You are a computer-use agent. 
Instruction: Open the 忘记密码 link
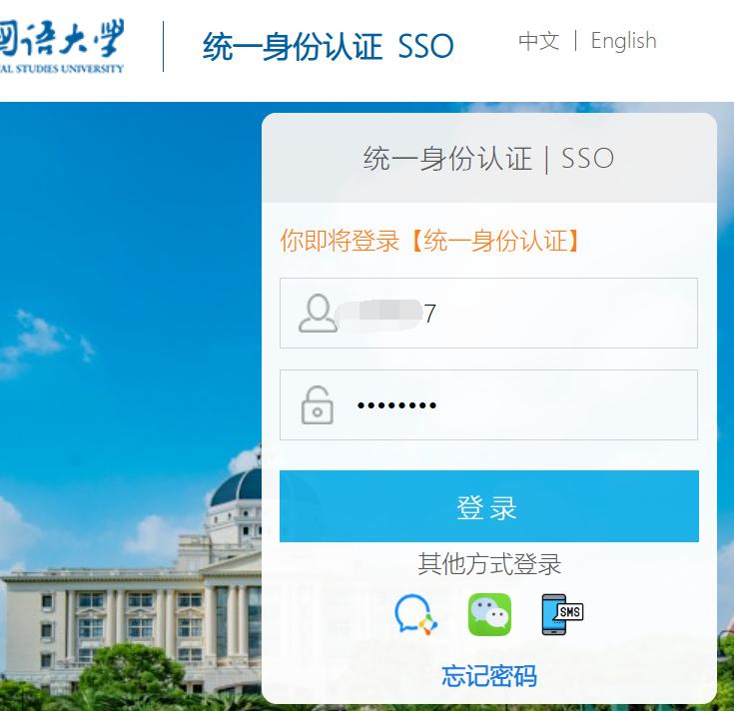point(489,676)
